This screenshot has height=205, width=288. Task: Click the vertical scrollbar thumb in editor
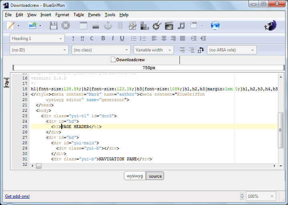(x=280, y=130)
